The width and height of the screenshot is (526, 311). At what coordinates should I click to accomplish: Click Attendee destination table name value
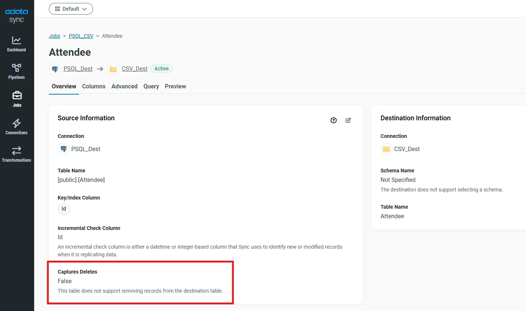pos(392,216)
